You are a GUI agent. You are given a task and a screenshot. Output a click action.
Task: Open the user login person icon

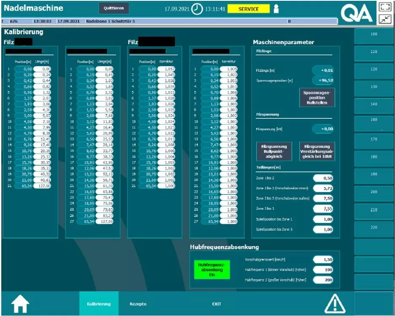coord(276,9)
